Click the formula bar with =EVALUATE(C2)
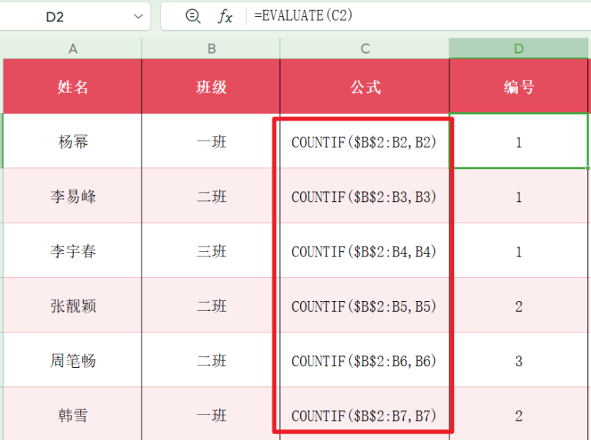 (416, 16)
